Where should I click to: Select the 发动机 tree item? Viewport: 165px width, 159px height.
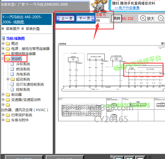coord(16,59)
